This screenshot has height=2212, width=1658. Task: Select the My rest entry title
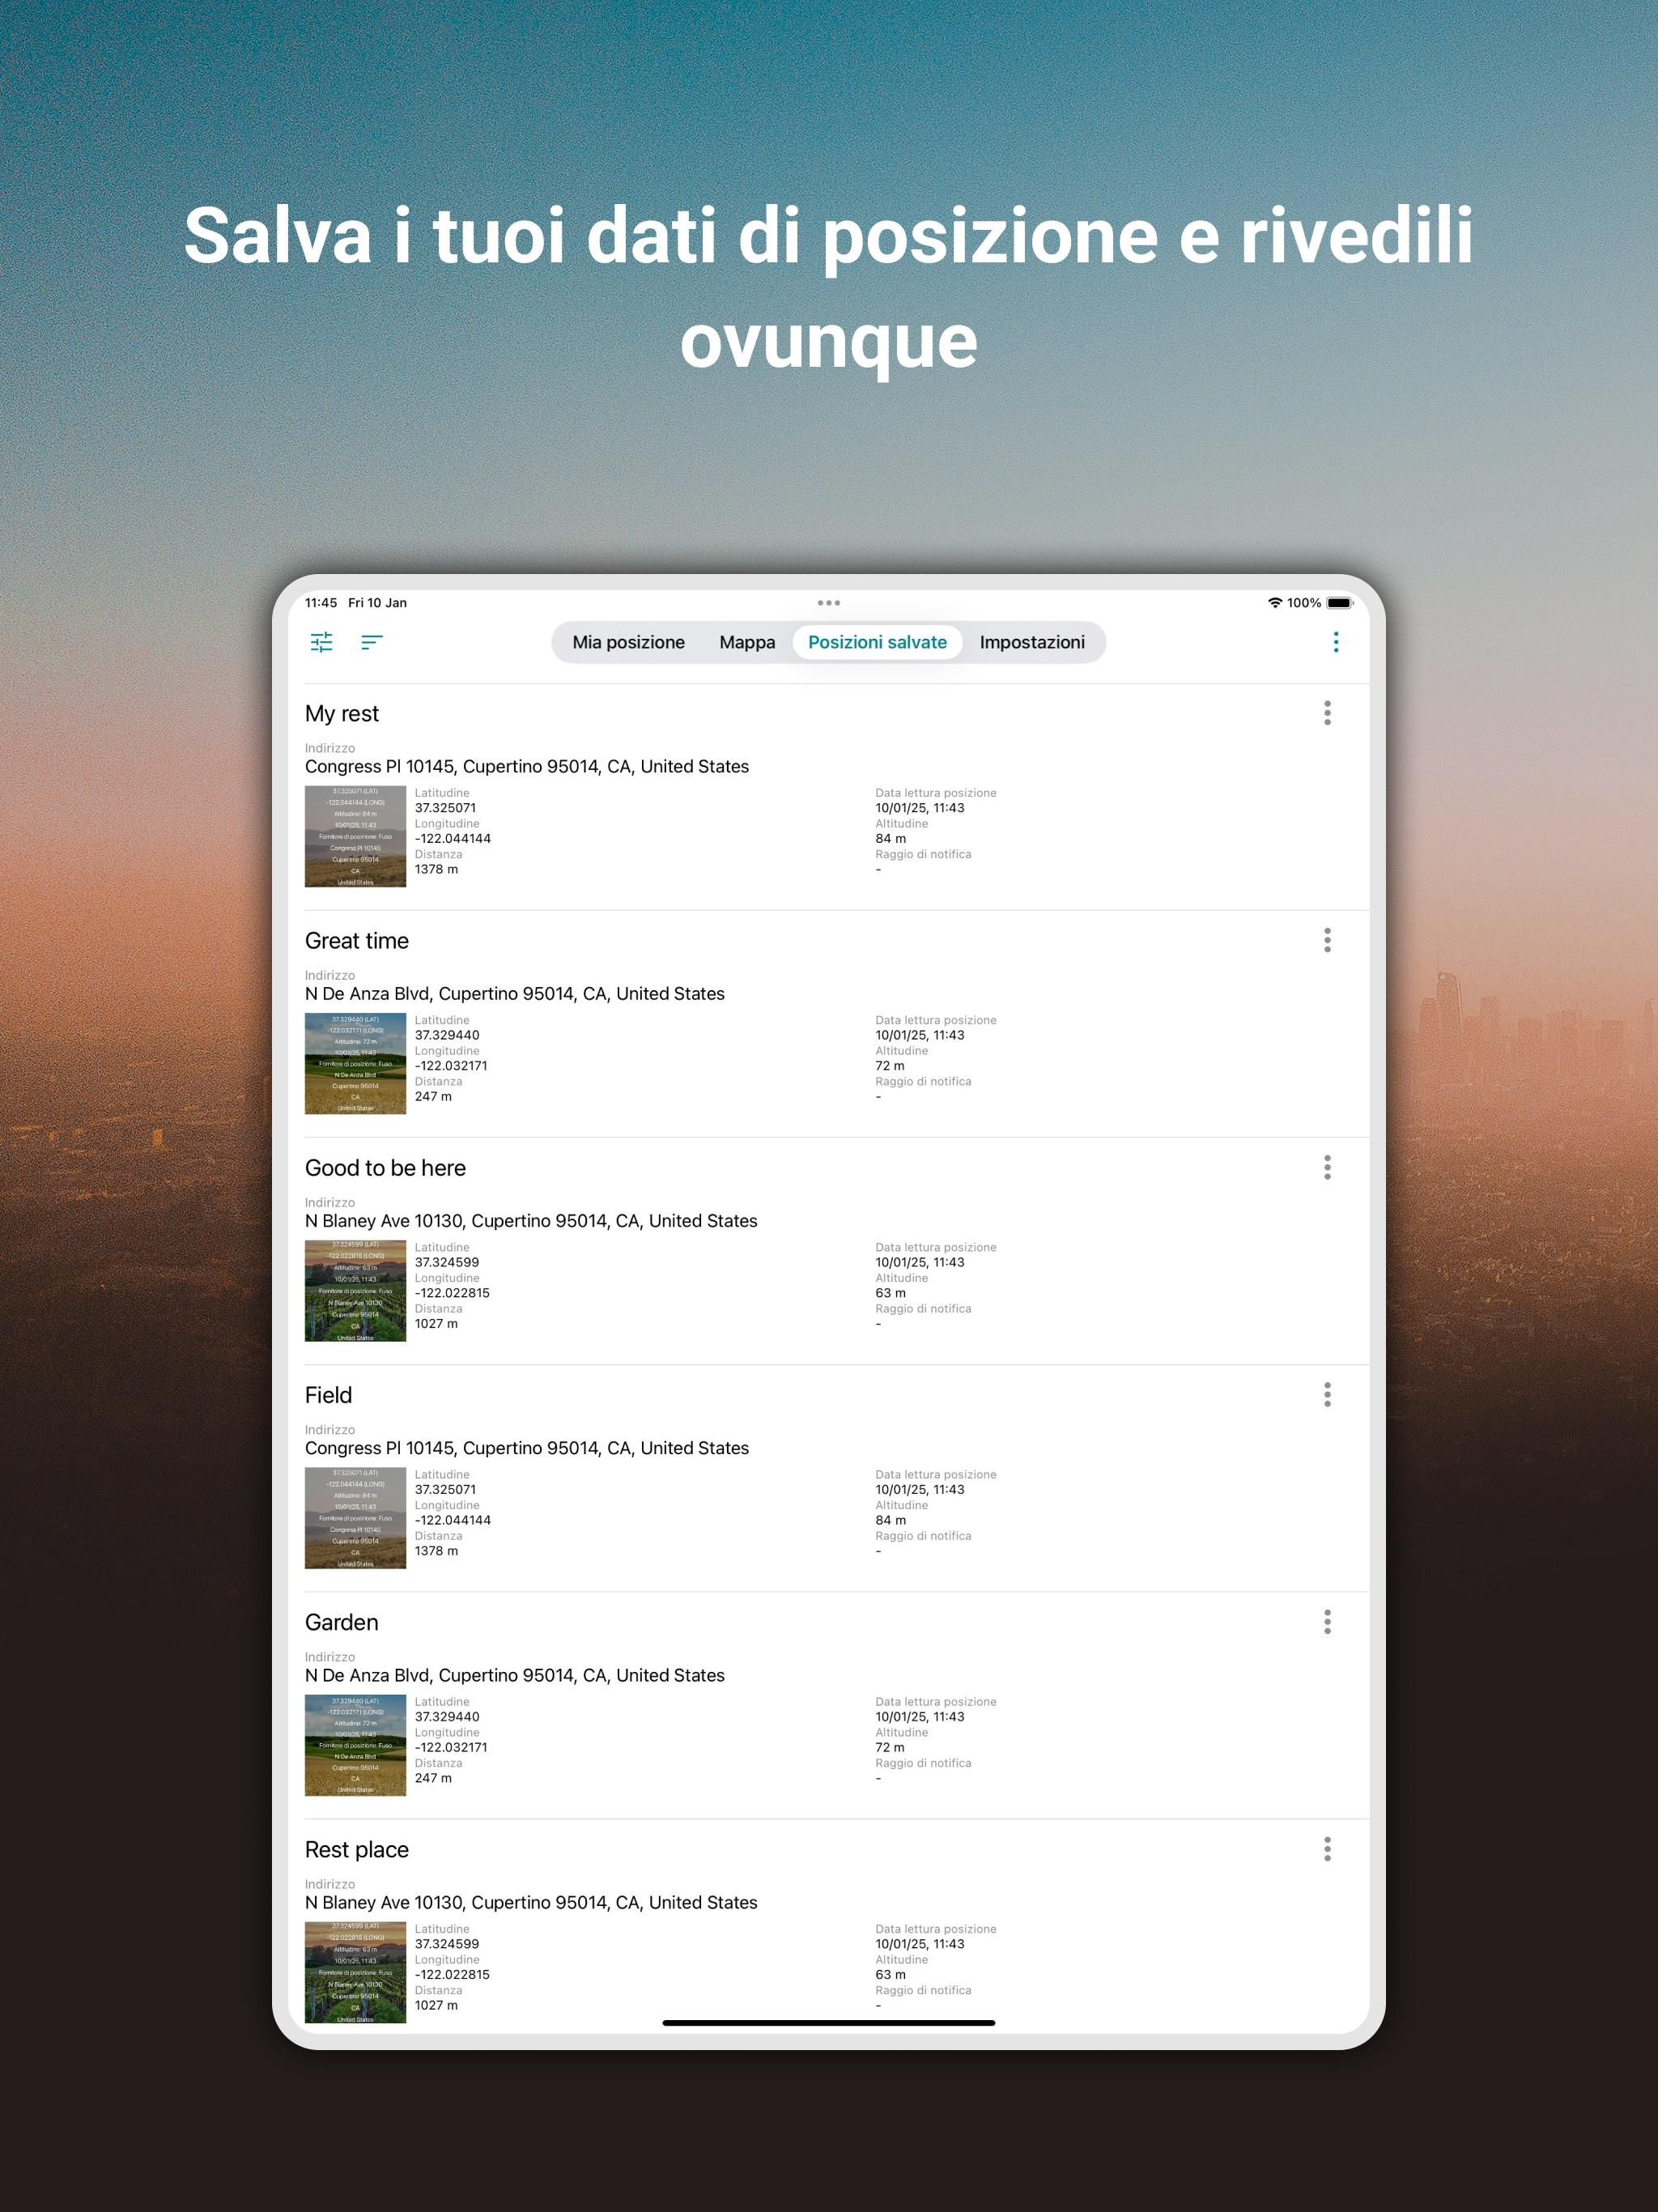point(342,714)
